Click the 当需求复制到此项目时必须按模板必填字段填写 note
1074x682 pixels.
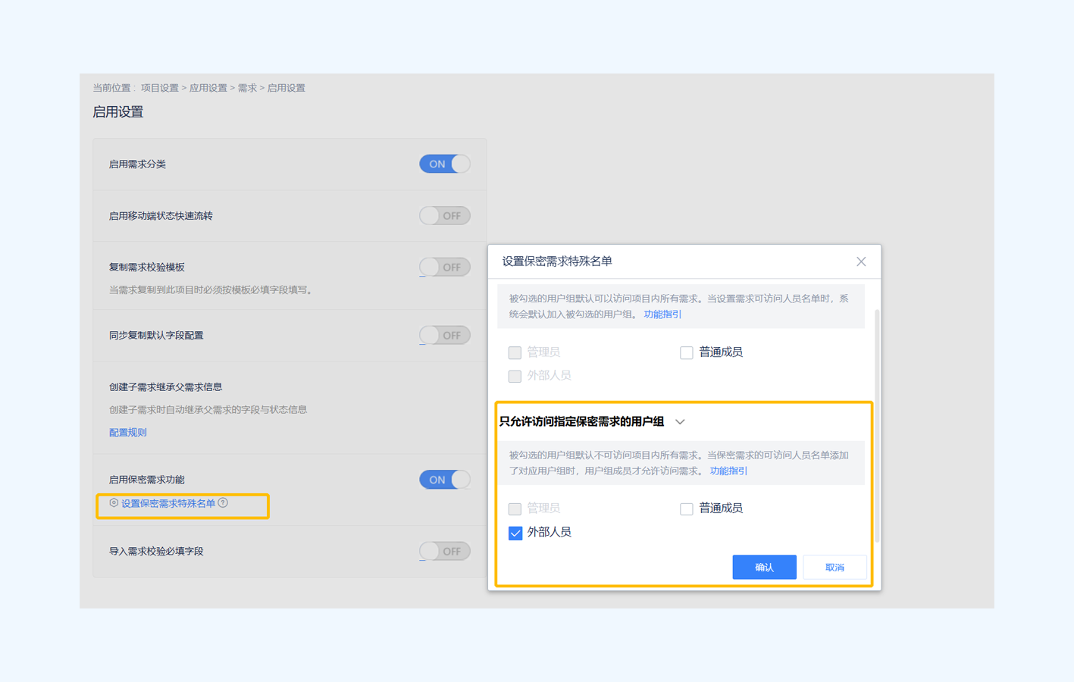(212, 289)
